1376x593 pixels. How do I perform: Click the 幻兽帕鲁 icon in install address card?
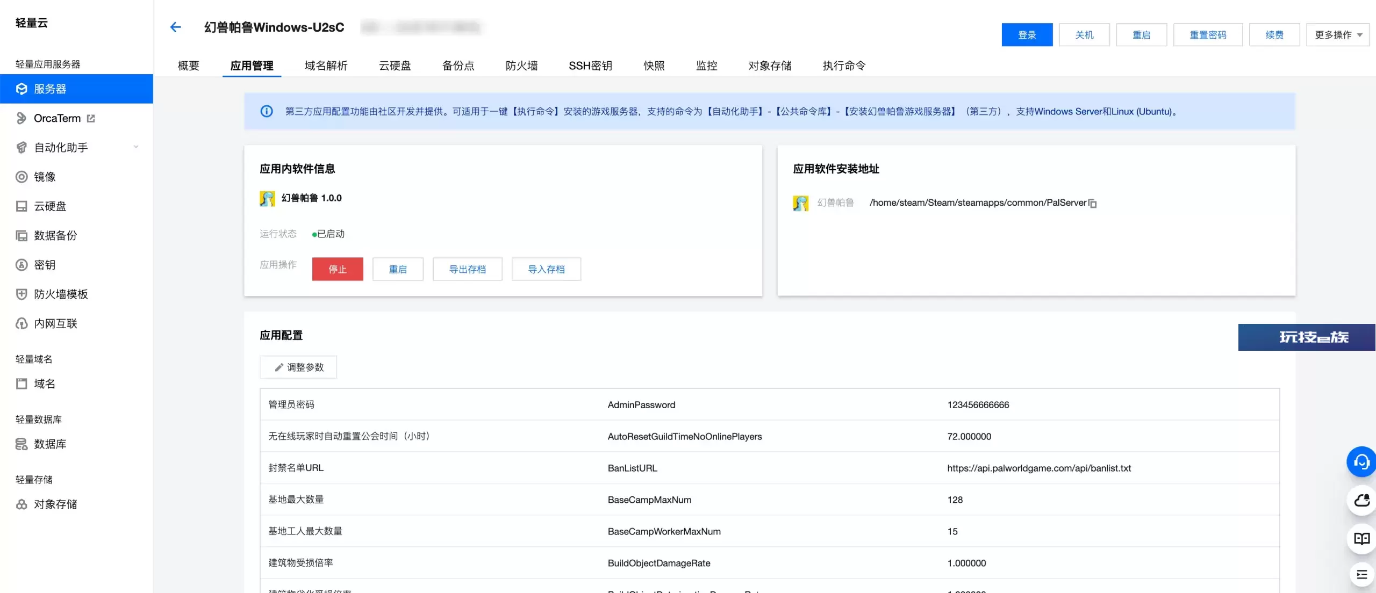pyautogui.click(x=800, y=203)
